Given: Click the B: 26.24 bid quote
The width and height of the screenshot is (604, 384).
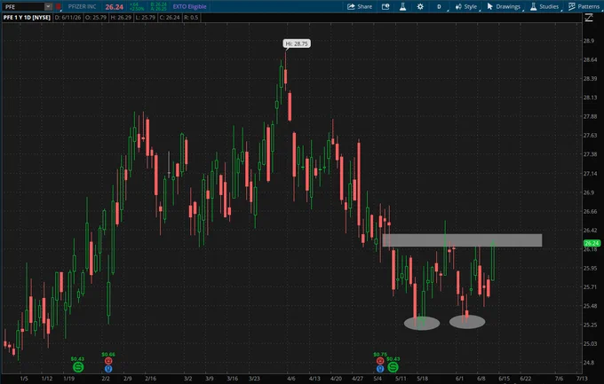Looking at the screenshot, I should [x=159, y=4].
